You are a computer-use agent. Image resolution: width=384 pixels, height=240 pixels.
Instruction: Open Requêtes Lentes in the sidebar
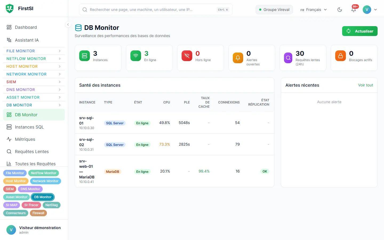coord(34,151)
